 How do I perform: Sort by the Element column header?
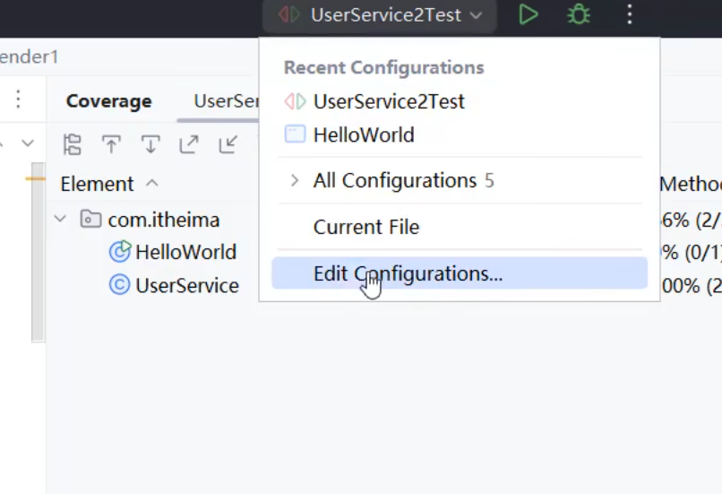(x=97, y=184)
